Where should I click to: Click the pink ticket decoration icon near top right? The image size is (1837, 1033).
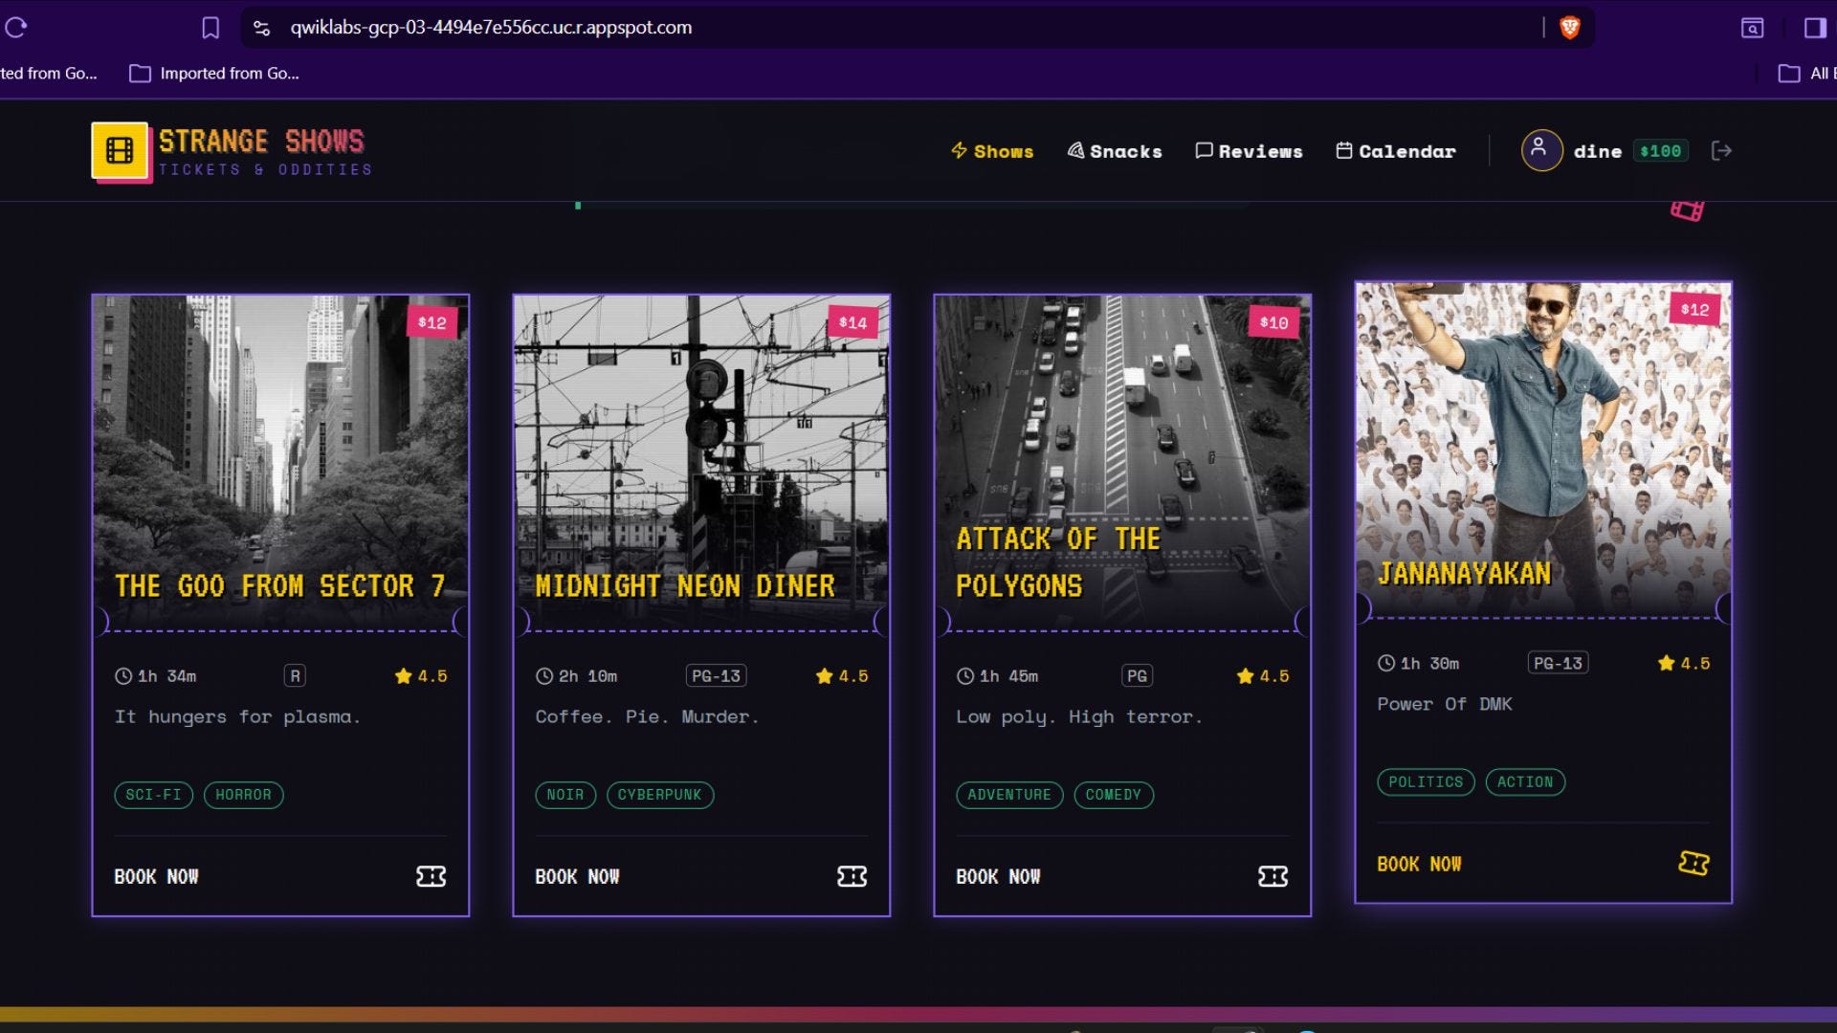point(1687,210)
